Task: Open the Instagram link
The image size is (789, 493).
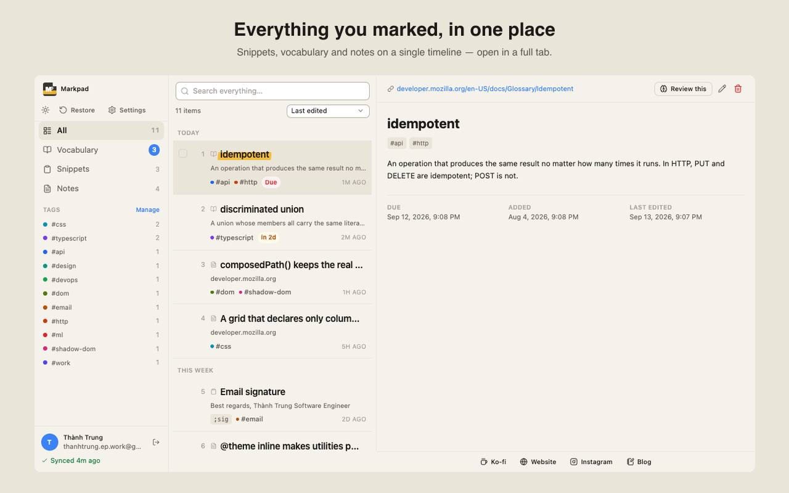Action: pos(591,462)
